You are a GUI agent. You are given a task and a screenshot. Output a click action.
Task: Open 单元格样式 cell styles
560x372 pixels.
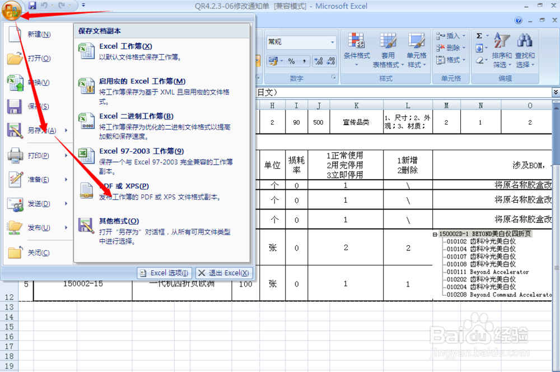(417, 50)
